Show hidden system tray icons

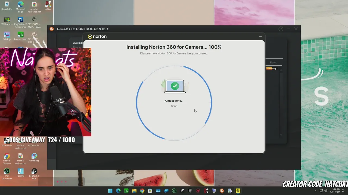click(315, 191)
